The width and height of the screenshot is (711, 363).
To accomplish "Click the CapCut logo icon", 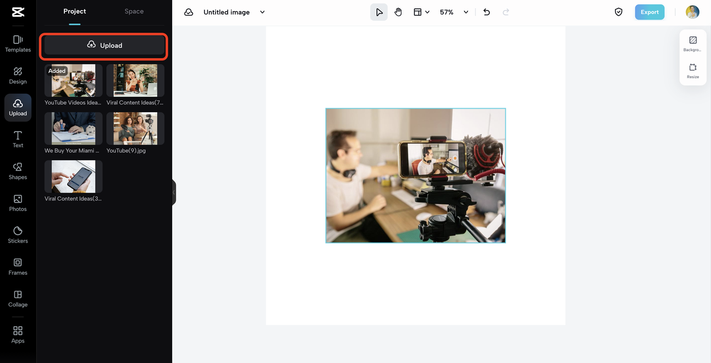I will pos(18,12).
